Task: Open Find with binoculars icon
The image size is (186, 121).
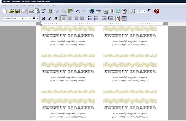Action: [x=50, y=11]
